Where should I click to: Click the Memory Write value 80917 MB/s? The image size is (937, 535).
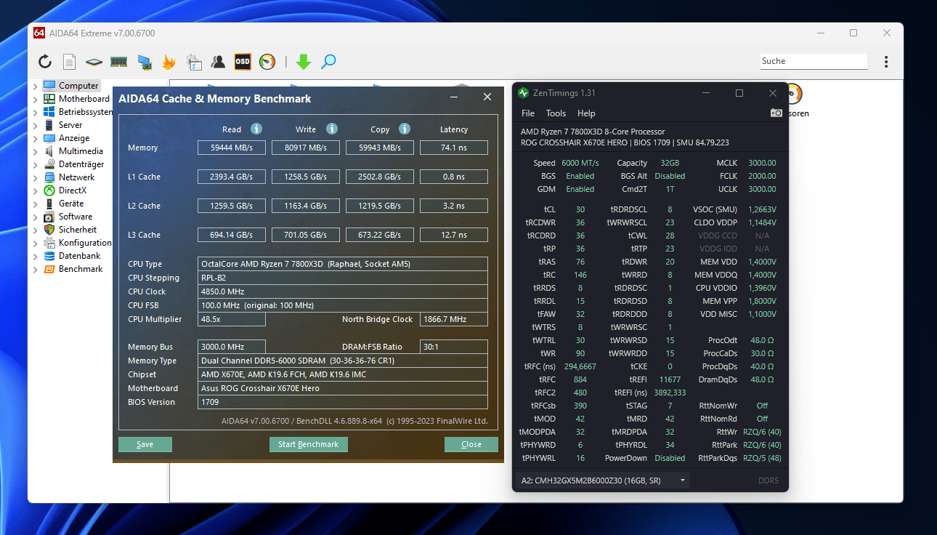pos(306,148)
